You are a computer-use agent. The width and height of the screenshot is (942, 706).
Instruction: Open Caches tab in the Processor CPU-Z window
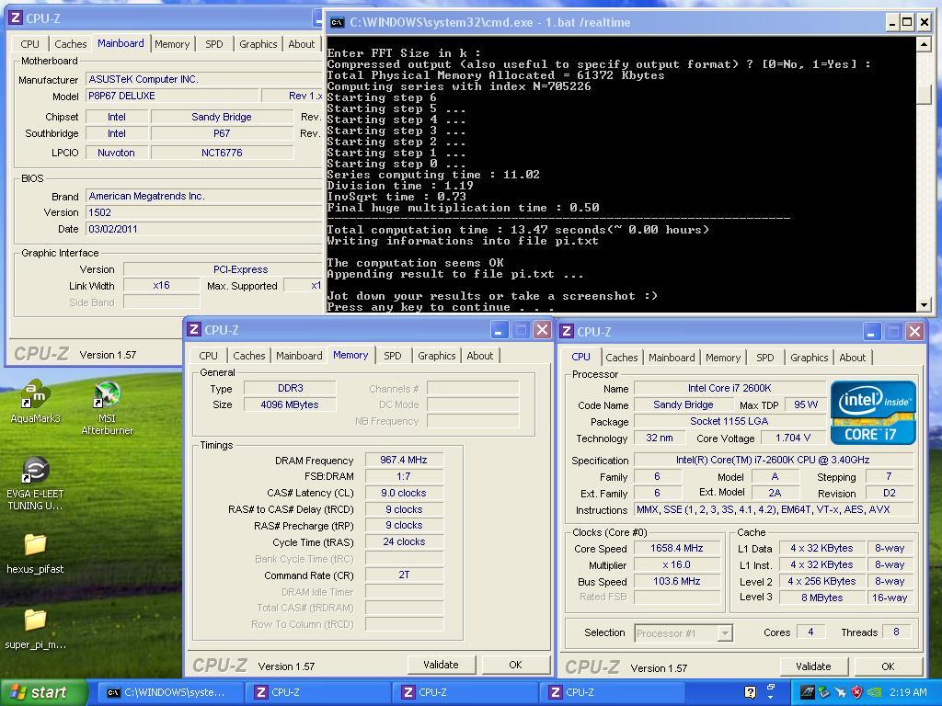pos(622,358)
